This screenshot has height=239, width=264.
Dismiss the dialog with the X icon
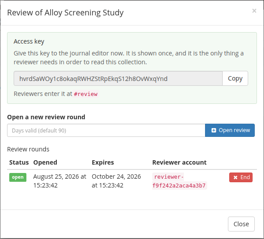pyautogui.click(x=254, y=11)
